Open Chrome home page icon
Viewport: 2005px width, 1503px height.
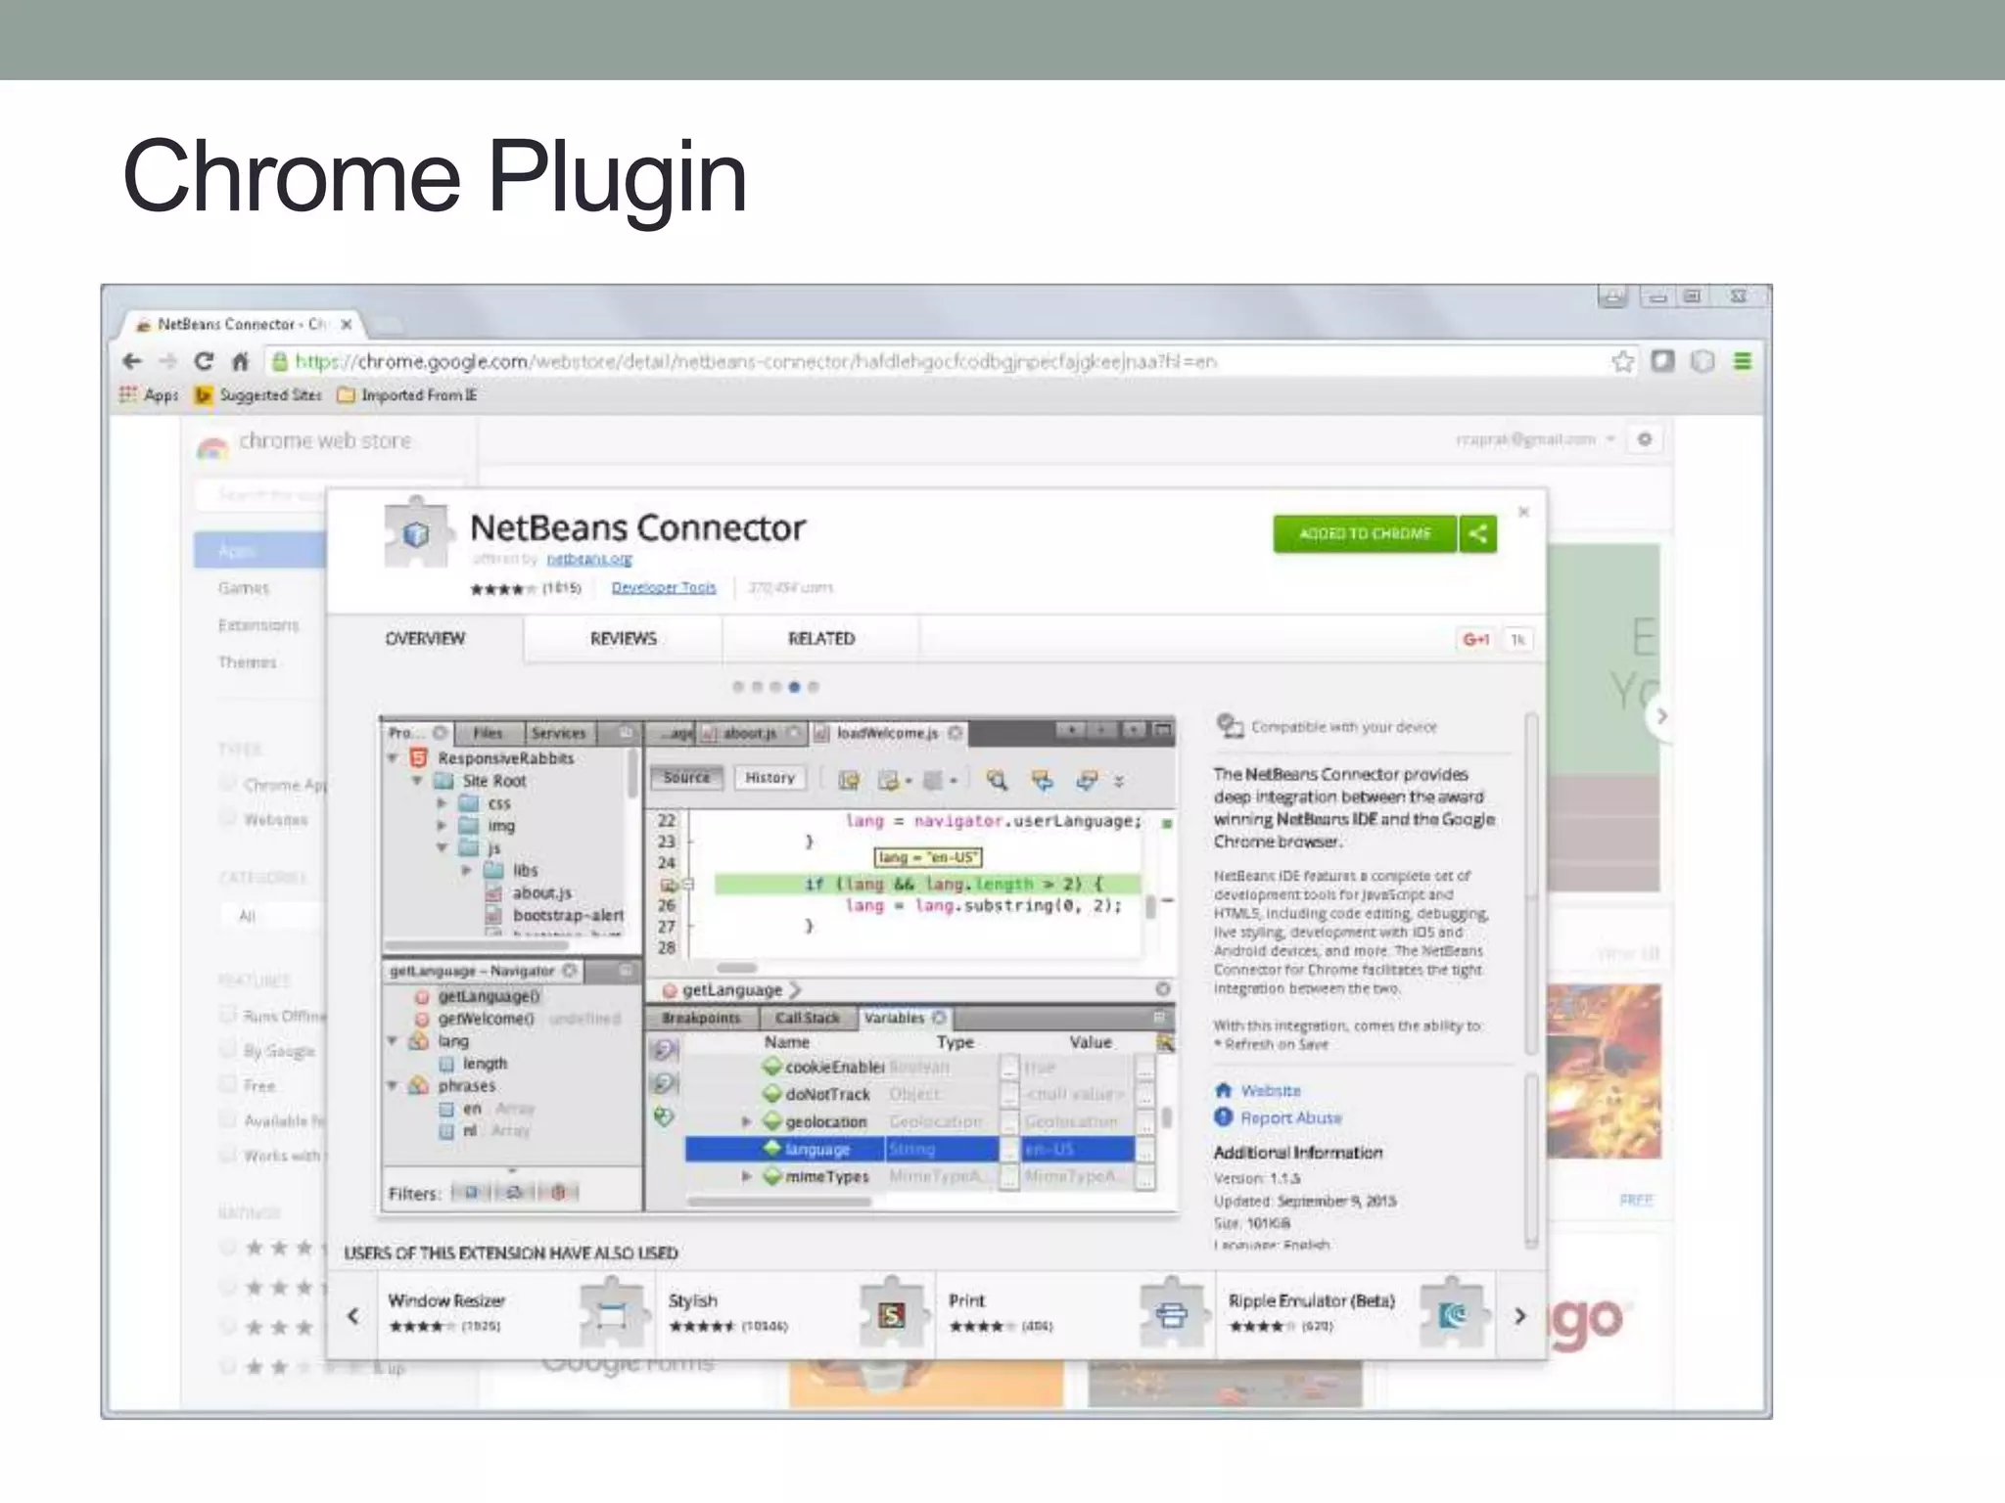point(240,362)
